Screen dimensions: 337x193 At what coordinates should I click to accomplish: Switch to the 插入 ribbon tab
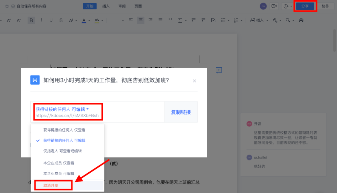click(106, 6)
